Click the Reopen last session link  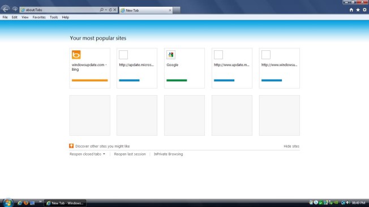coord(130,154)
